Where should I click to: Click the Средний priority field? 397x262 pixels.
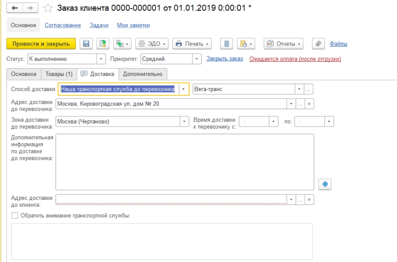click(x=166, y=59)
